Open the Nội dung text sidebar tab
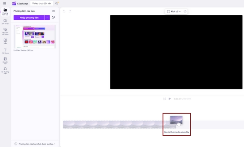The image size is (244, 147). click(x=5, y=51)
